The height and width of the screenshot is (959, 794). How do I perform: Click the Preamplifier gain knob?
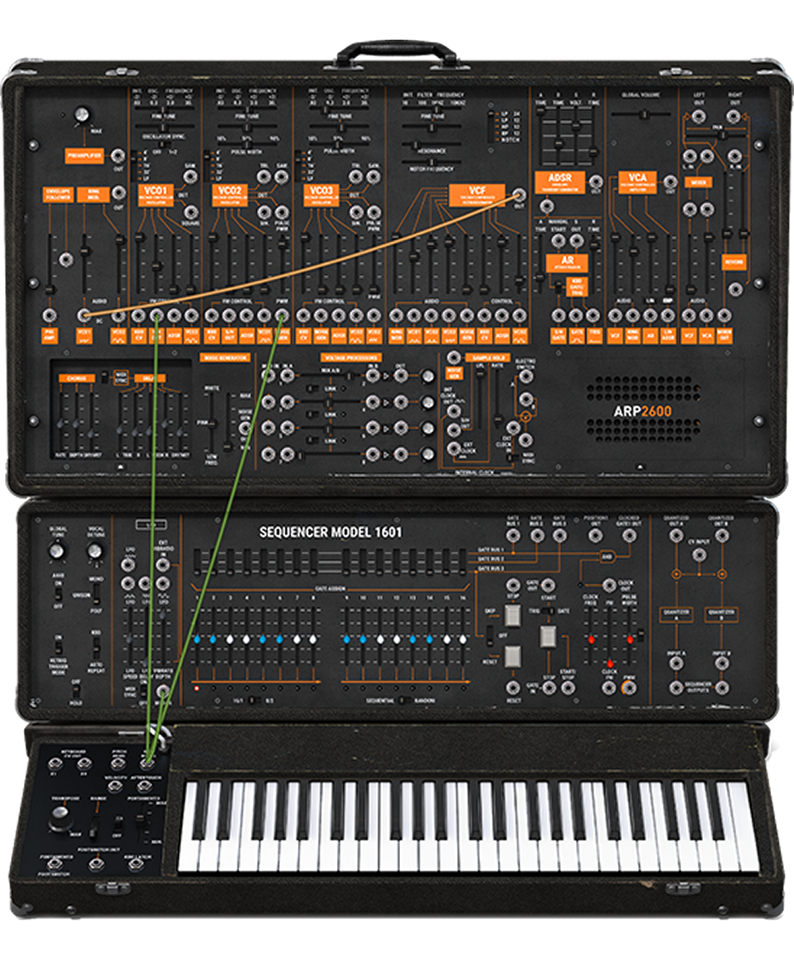tap(81, 115)
